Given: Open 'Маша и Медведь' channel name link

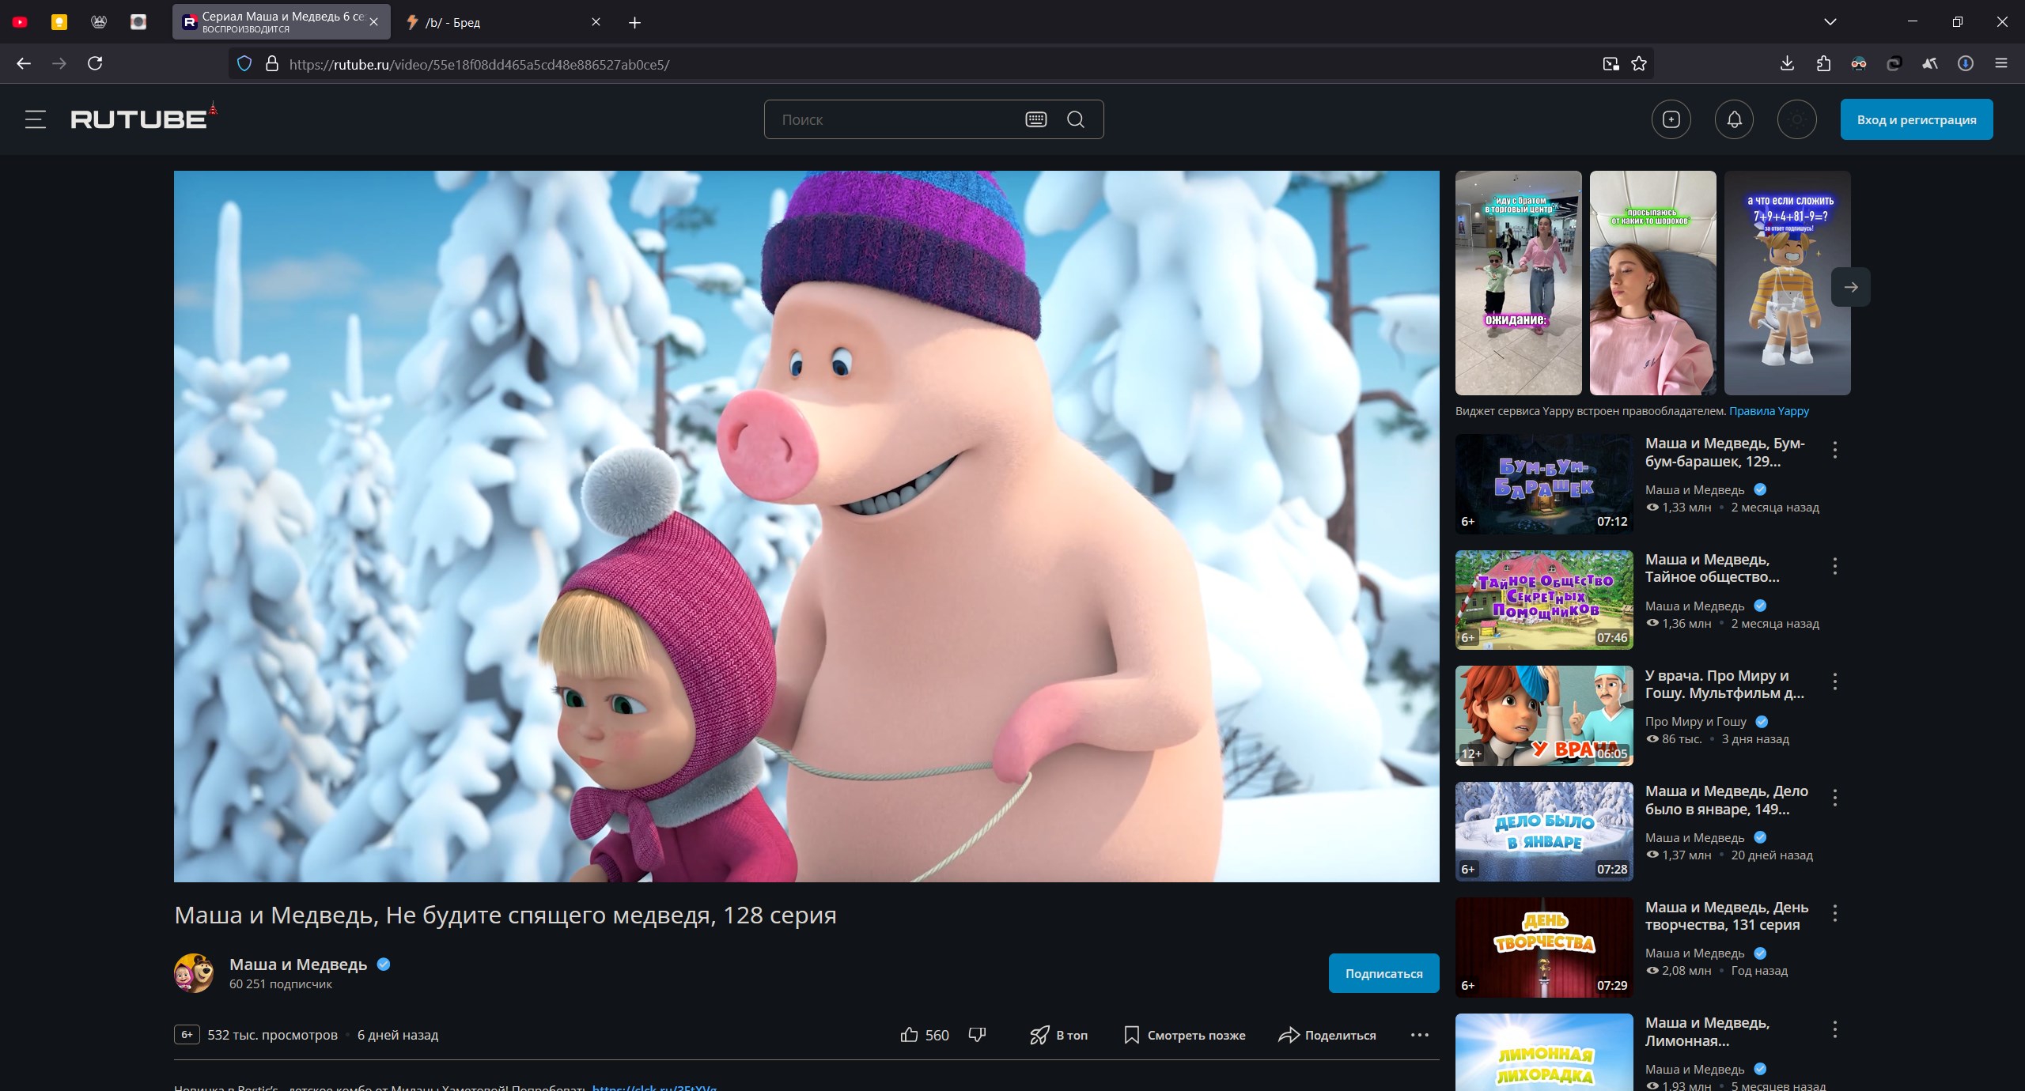Looking at the screenshot, I should pos(298,964).
